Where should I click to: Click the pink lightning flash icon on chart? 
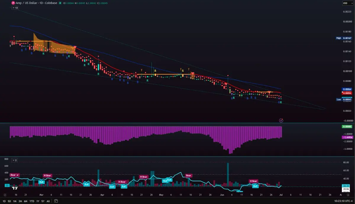point(281,120)
